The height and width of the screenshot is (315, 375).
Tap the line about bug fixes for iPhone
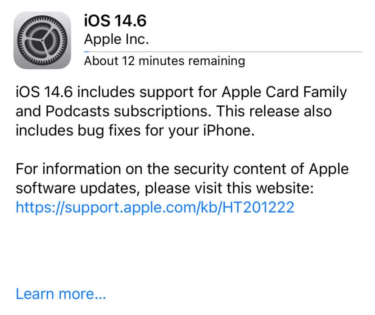point(135,131)
